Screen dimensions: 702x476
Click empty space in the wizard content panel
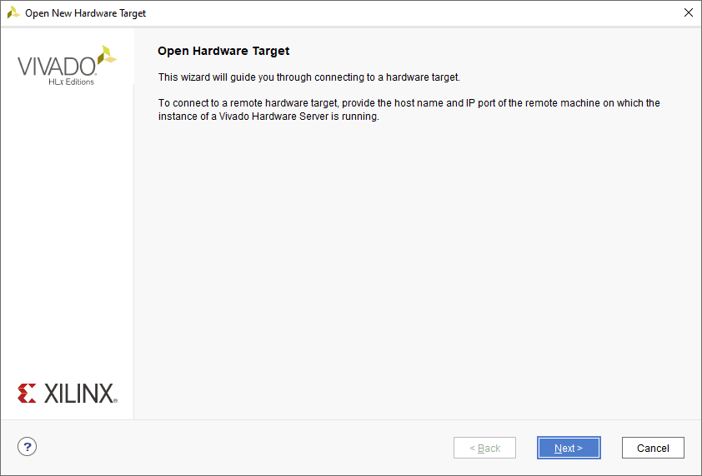[x=417, y=266]
